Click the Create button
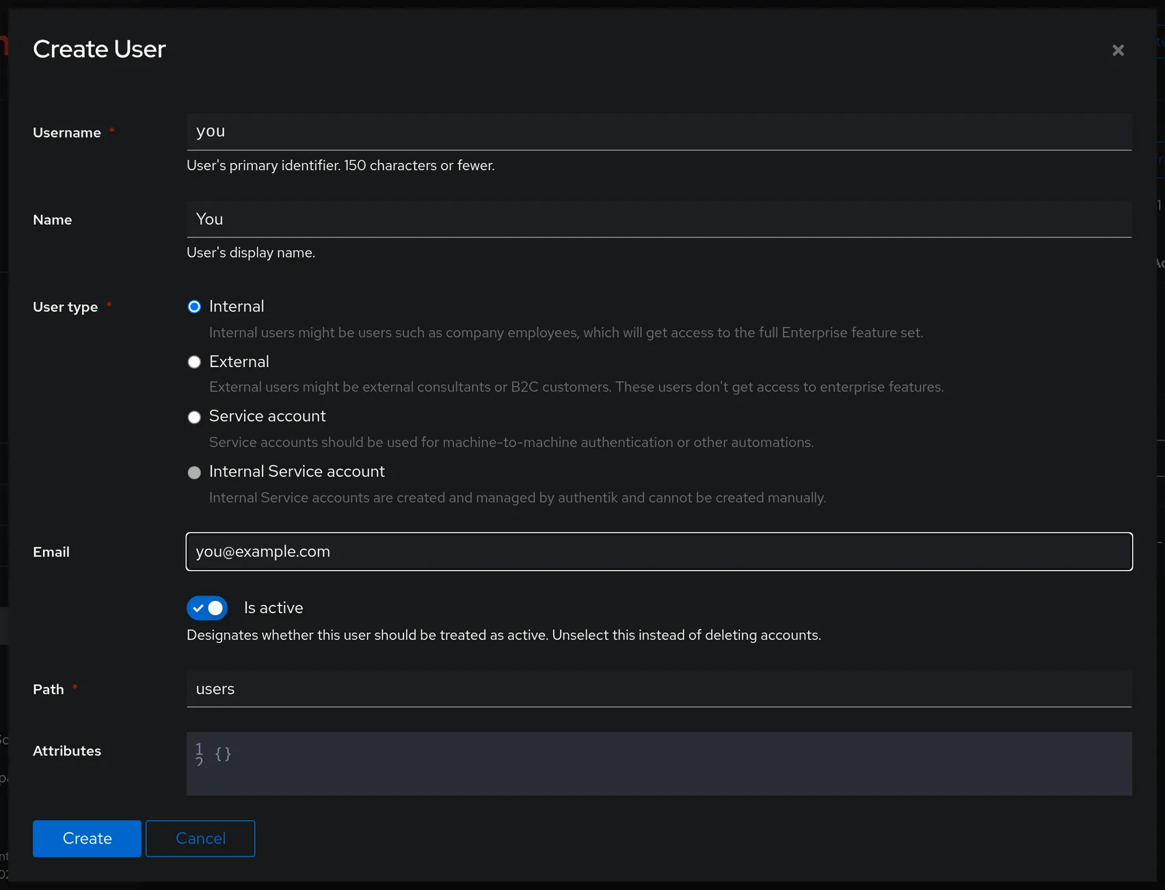Image resolution: width=1165 pixels, height=890 pixels. point(87,839)
